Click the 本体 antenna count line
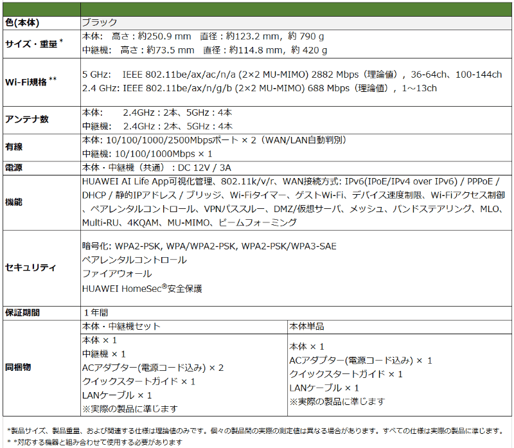The image size is (514, 448). pos(157,113)
